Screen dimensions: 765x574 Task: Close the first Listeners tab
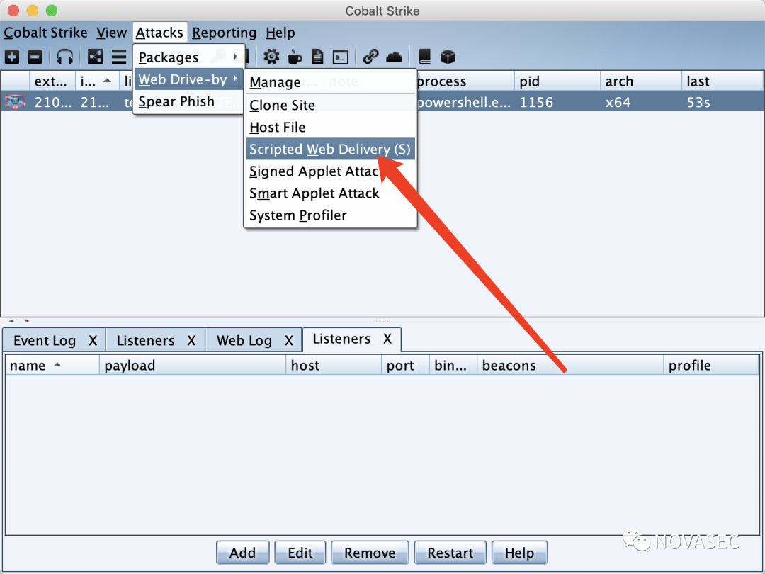click(191, 340)
